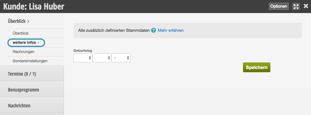Click the Geburtstag field label
311x115 pixels.
click(x=83, y=51)
